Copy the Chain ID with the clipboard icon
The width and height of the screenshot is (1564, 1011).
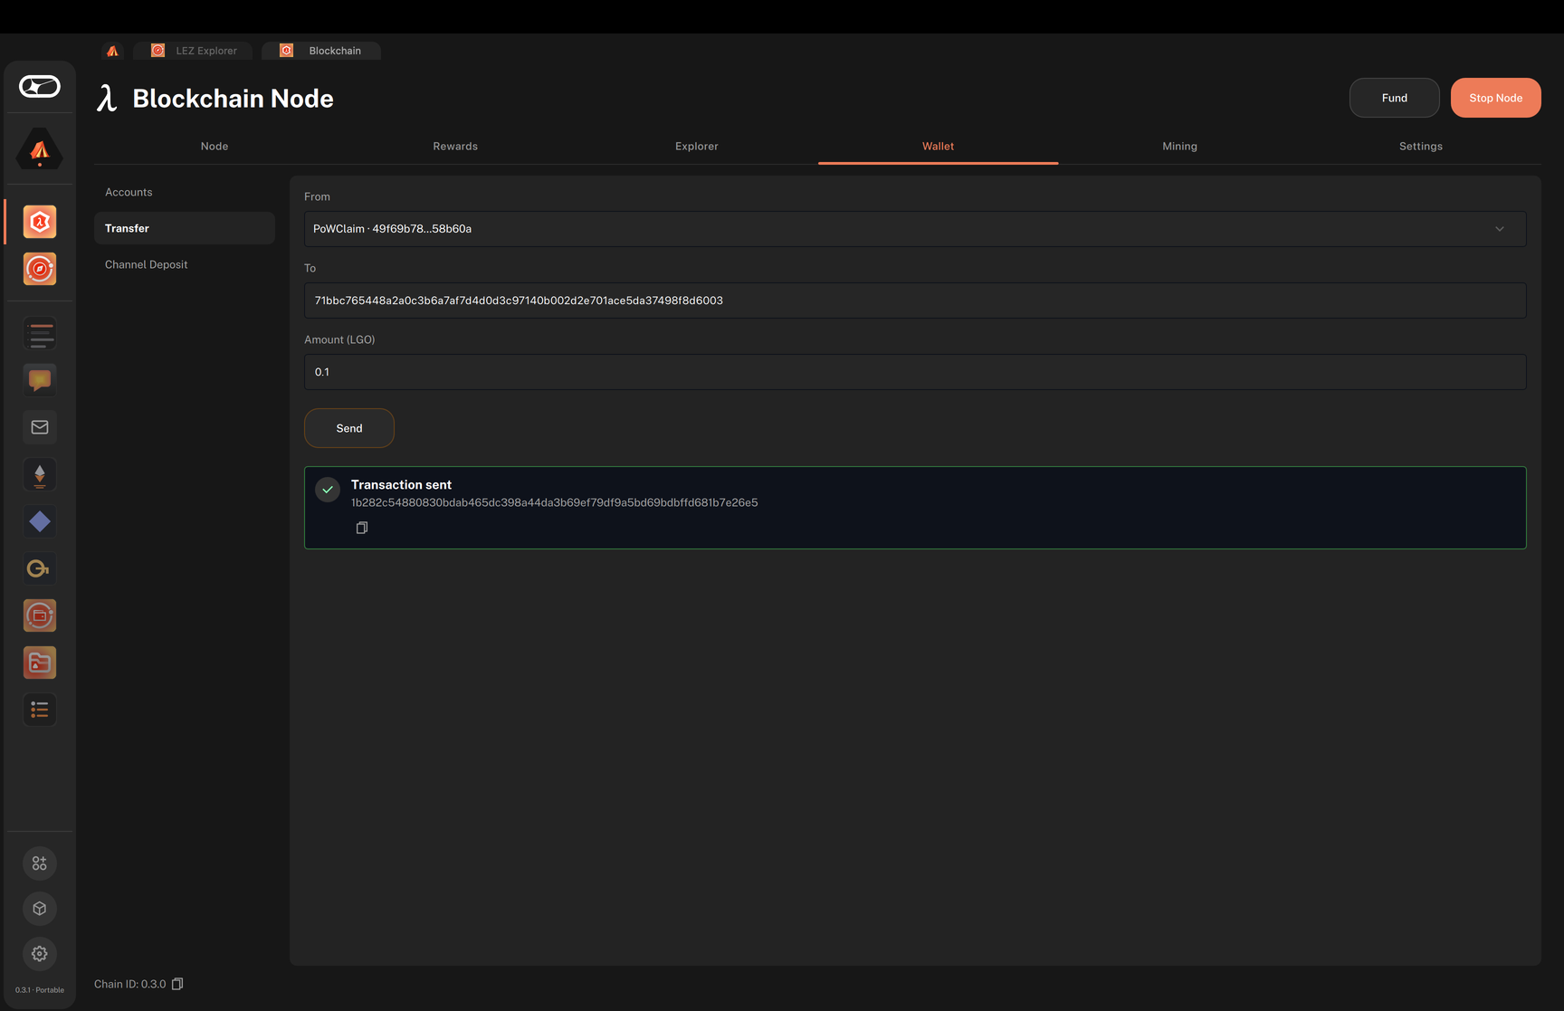tap(177, 984)
